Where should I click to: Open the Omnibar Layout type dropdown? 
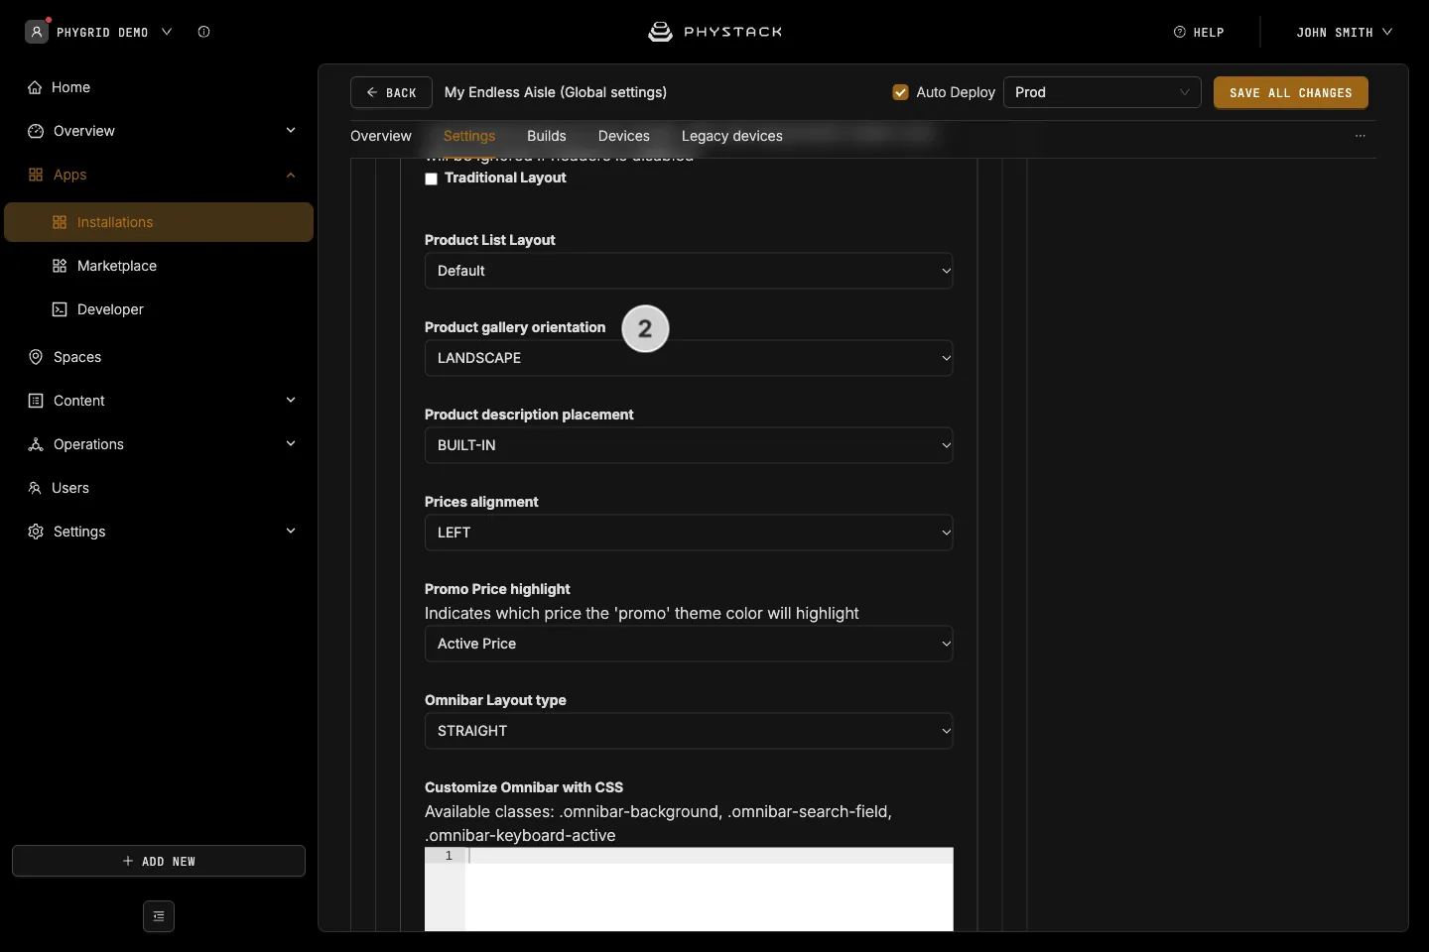point(689,731)
